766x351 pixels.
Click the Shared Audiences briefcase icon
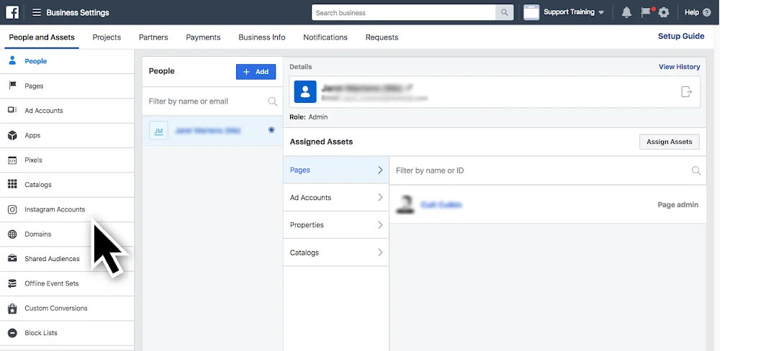click(x=12, y=259)
